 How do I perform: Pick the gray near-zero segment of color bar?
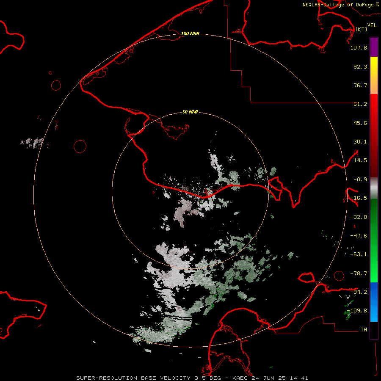[374, 188]
